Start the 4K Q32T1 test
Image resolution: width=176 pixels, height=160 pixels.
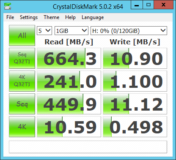[x=22, y=81]
